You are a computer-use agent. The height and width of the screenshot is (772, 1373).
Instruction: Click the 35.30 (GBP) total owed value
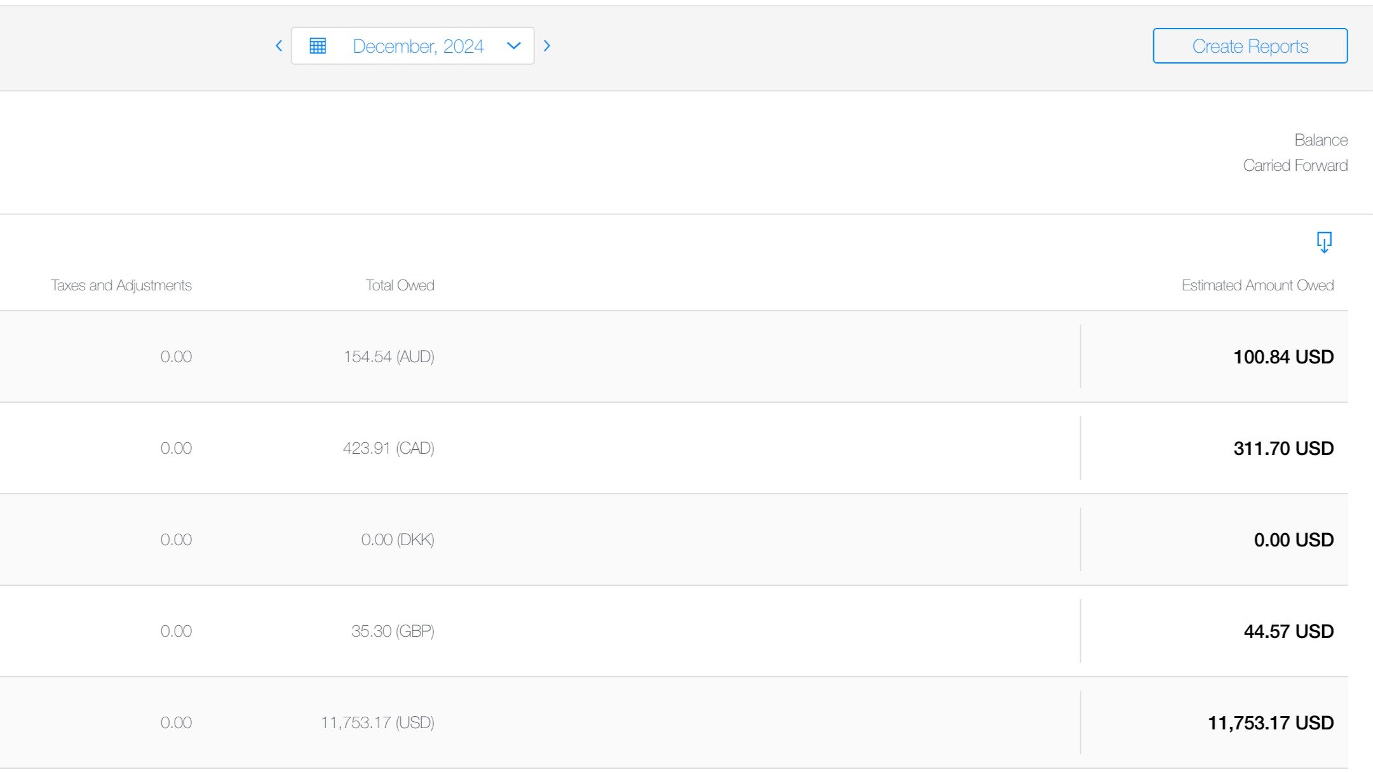[x=392, y=632]
